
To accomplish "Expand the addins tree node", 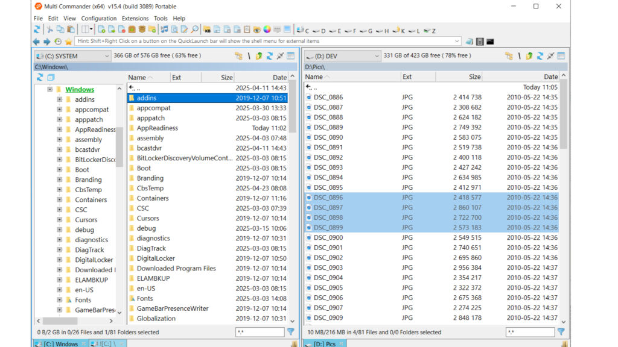I will coord(60,99).
